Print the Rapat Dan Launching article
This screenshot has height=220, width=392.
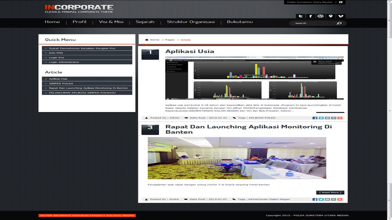point(333,199)
